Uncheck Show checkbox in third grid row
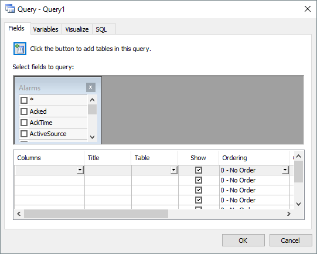 [199, 190]
